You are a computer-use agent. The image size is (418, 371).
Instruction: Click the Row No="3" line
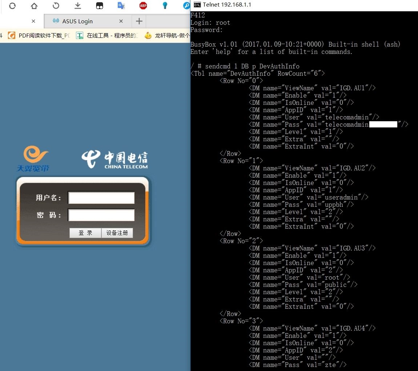241,321
